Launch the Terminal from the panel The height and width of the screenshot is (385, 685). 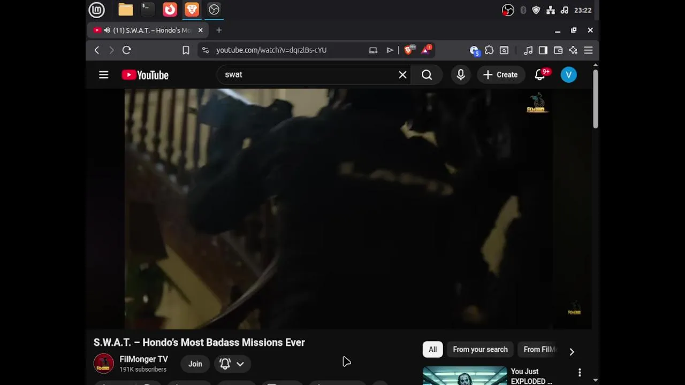coord(147,10)
